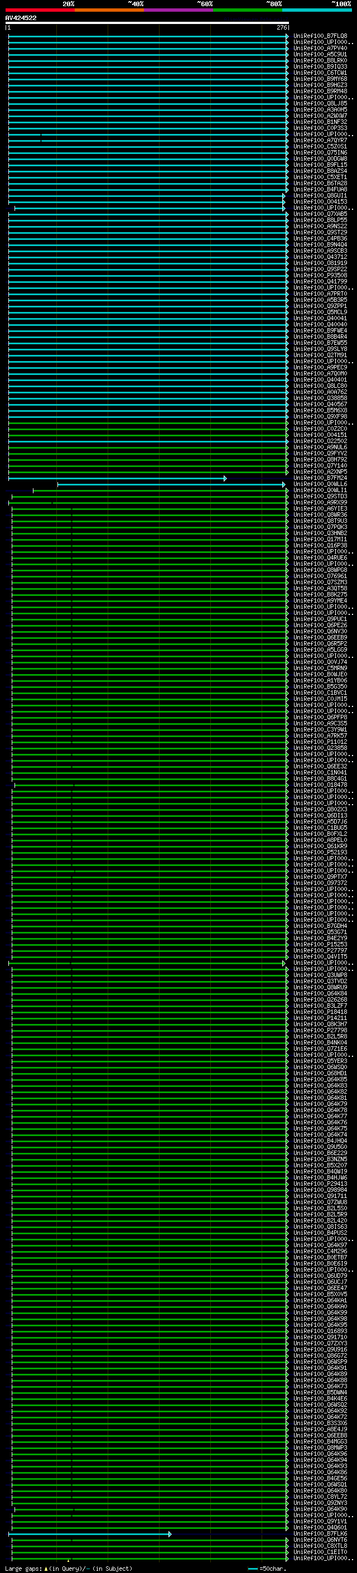The image size is (357, 1573).
Task: Select hit label UniRef100_O76961
Action: (x=320, y=576)
